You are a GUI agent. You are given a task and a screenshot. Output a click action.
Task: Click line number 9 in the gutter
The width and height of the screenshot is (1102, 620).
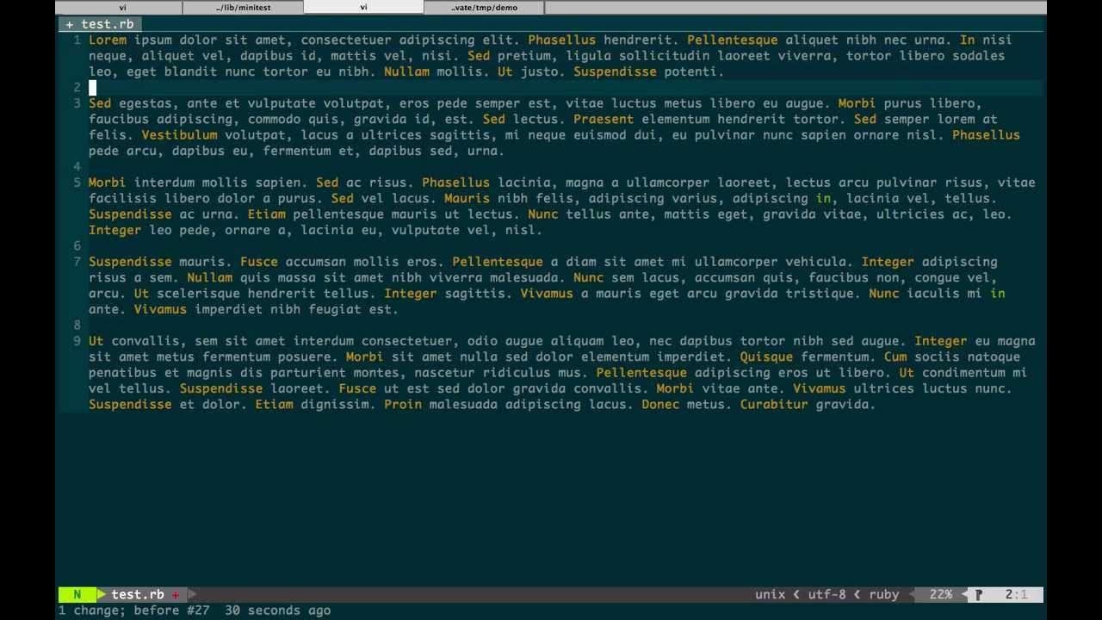pyautogui.click(x=77, y=341)
